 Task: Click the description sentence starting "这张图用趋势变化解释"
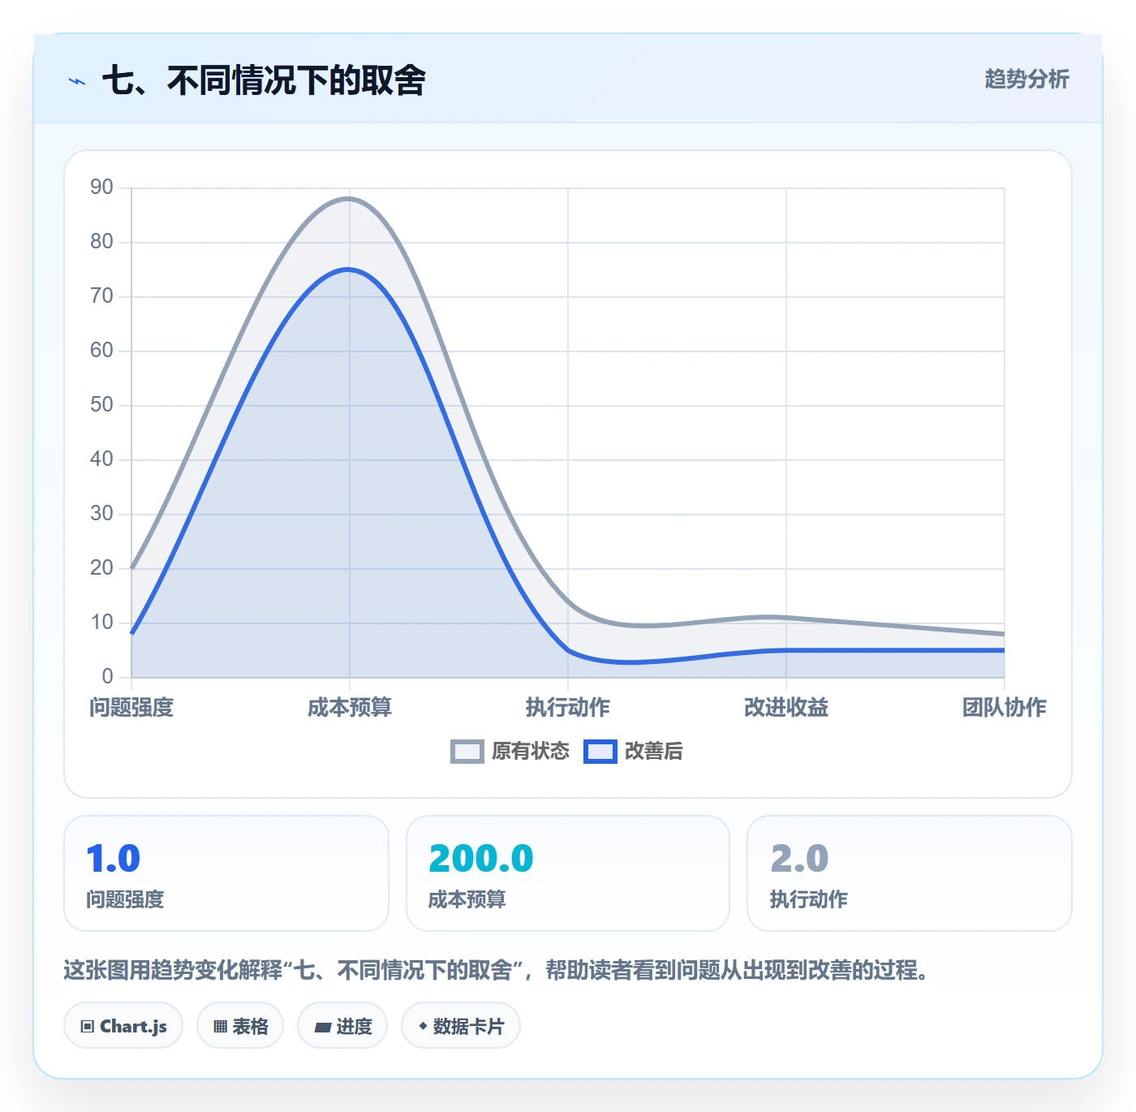(497, 970)
